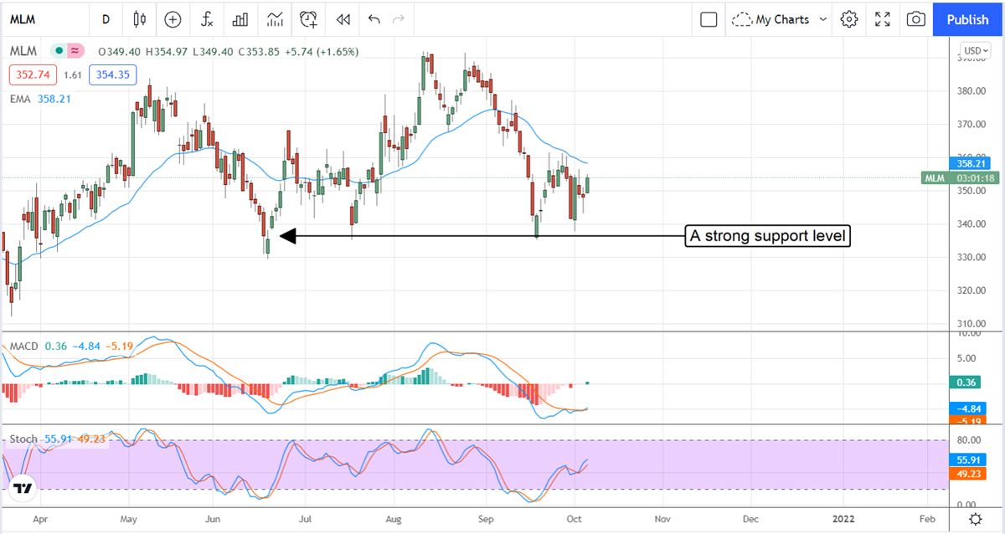Toggle the pink data mode indicator
Viewport: 1005px width, 534px height.
point(76,51)
